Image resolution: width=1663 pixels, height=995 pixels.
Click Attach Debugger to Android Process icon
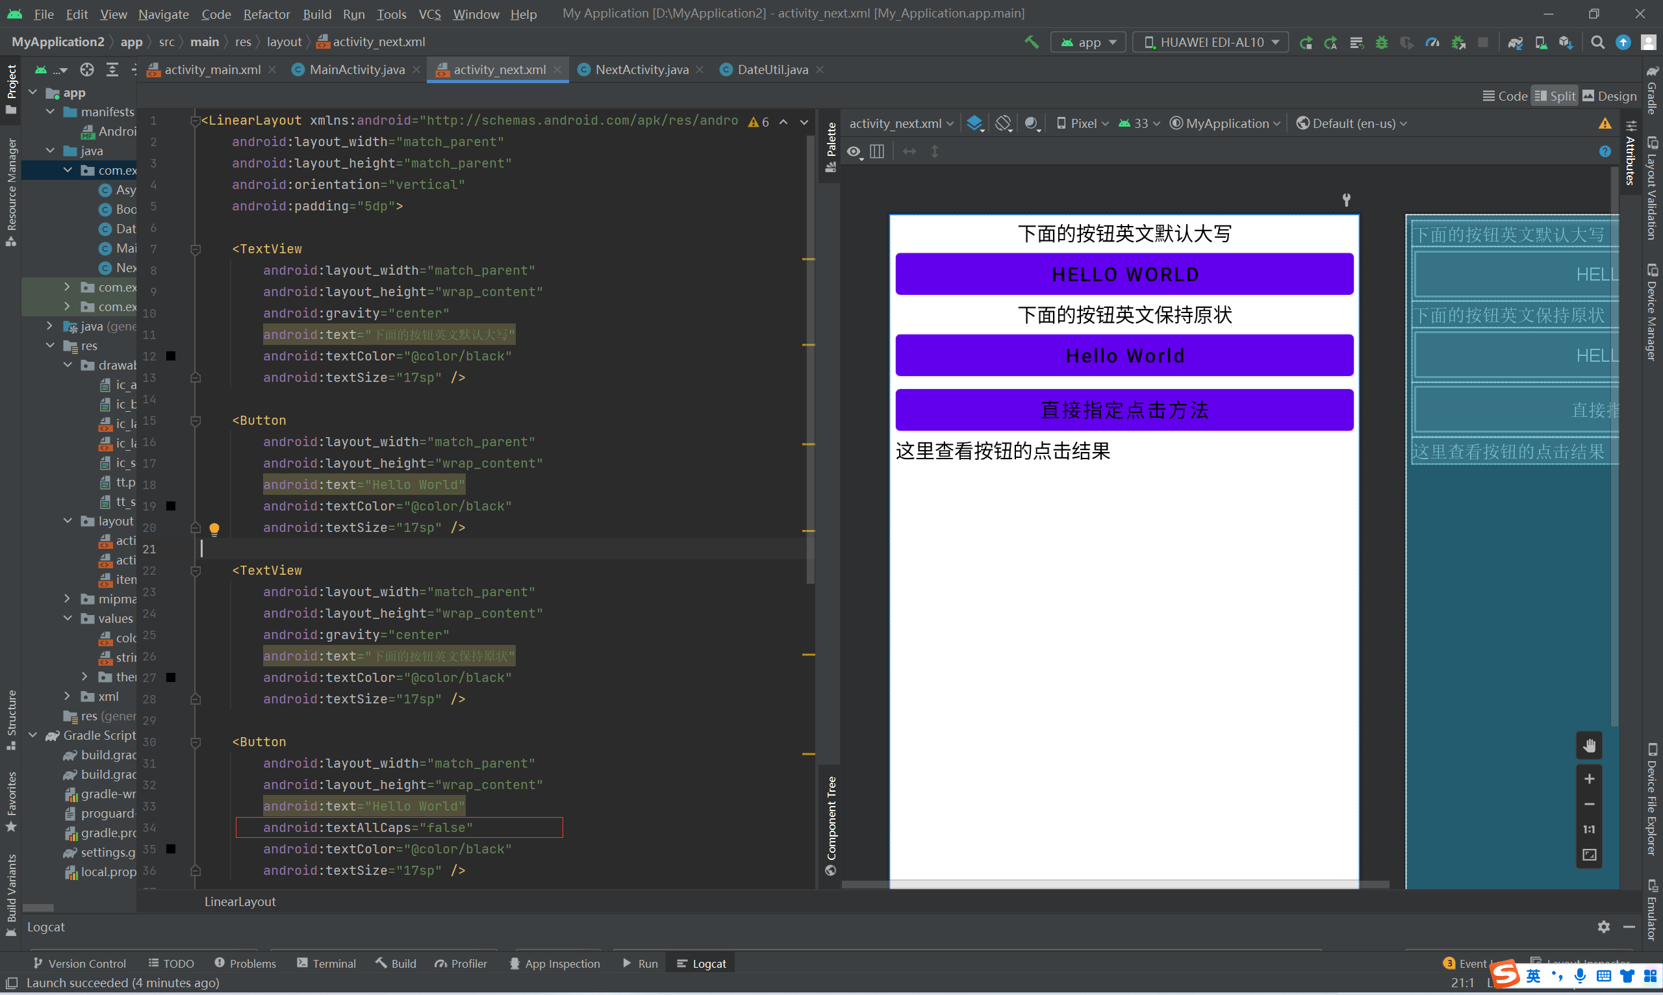tap(1458, 42)
